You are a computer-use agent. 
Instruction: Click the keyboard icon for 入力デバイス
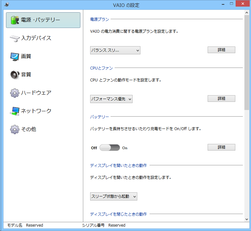coord(15,38)
